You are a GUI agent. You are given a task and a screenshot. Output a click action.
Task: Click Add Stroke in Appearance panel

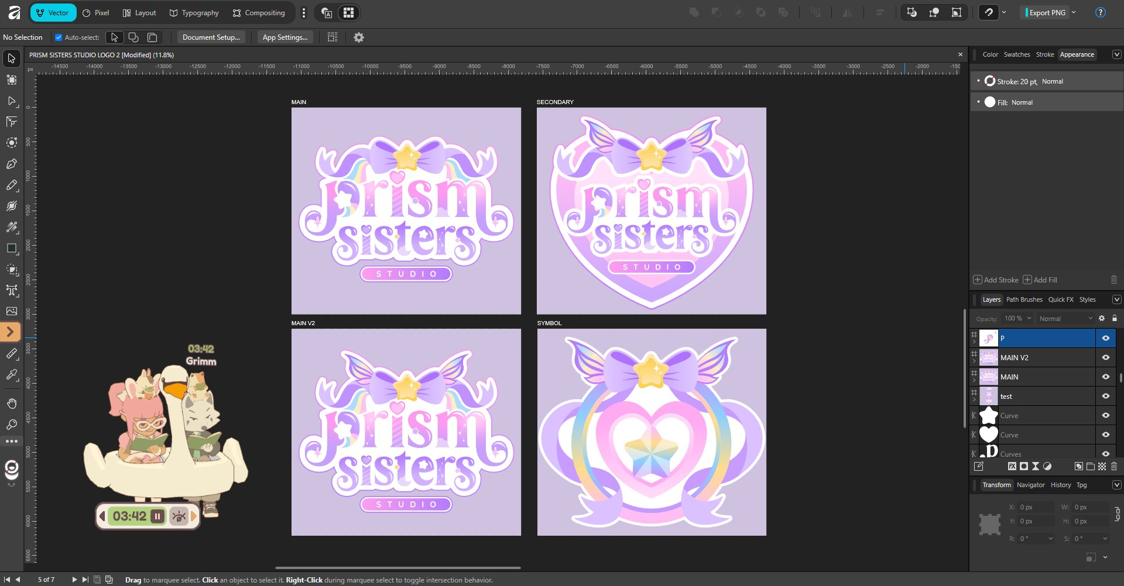pyautogui.click(x=996, y=280)
